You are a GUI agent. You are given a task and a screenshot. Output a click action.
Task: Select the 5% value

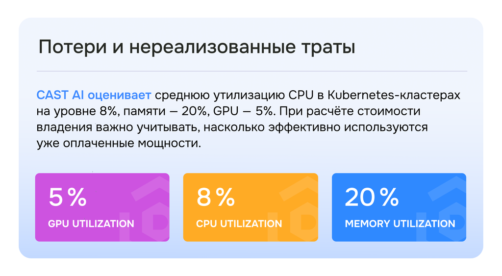(x=68, y=197)
